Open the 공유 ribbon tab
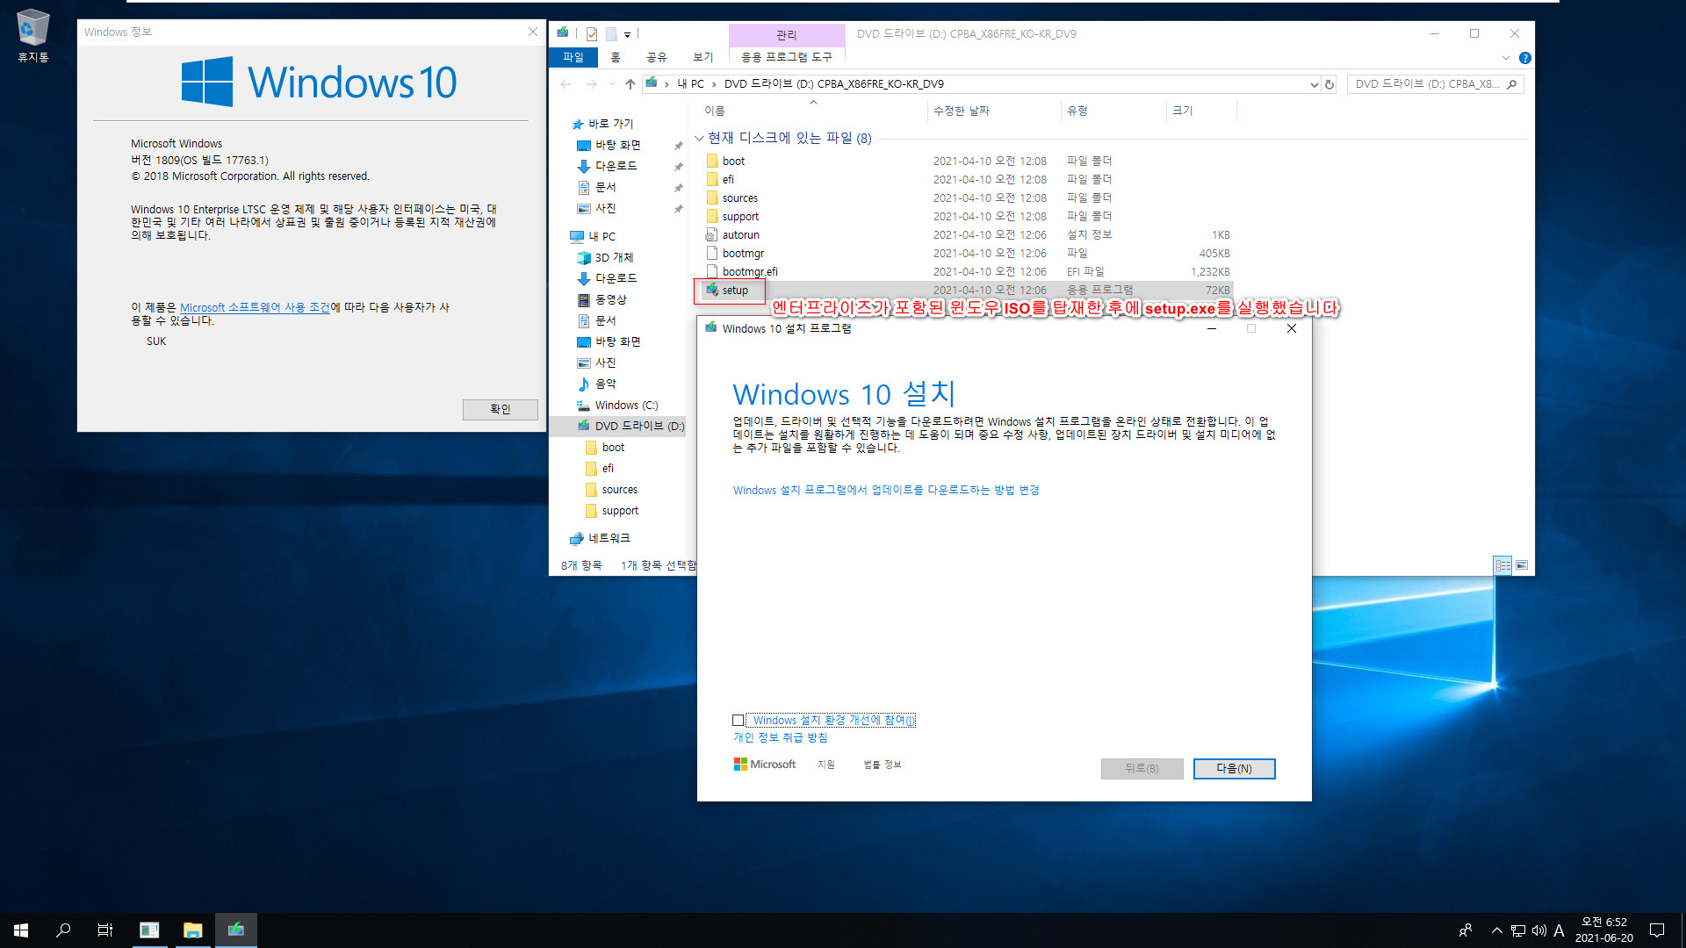This screenshot has height=948, width=1686. [x=657, y=57]
